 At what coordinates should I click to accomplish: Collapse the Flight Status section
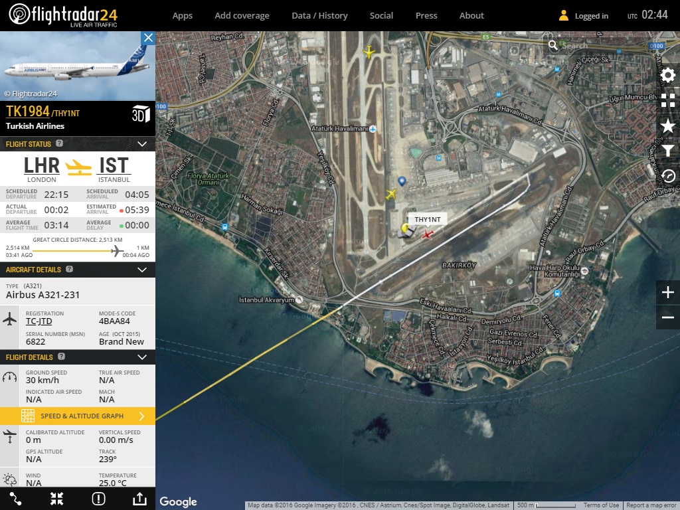click(141, 143)
